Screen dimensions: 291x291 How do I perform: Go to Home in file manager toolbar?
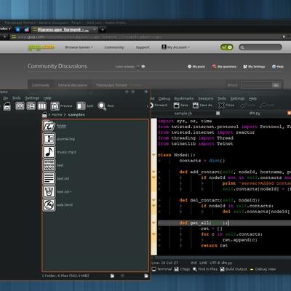pos(7,106)
